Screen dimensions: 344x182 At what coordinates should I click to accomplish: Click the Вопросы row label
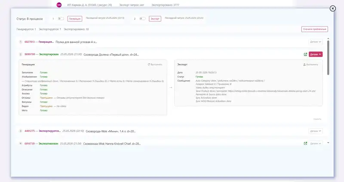coord(27,102)
